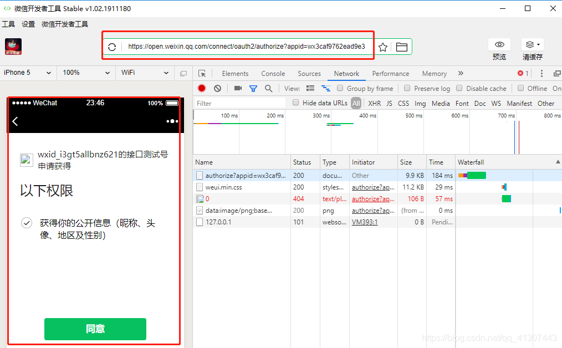Click the refresh icon in address bar
Viewport: 562px width, 348px height.
point(112,47)
